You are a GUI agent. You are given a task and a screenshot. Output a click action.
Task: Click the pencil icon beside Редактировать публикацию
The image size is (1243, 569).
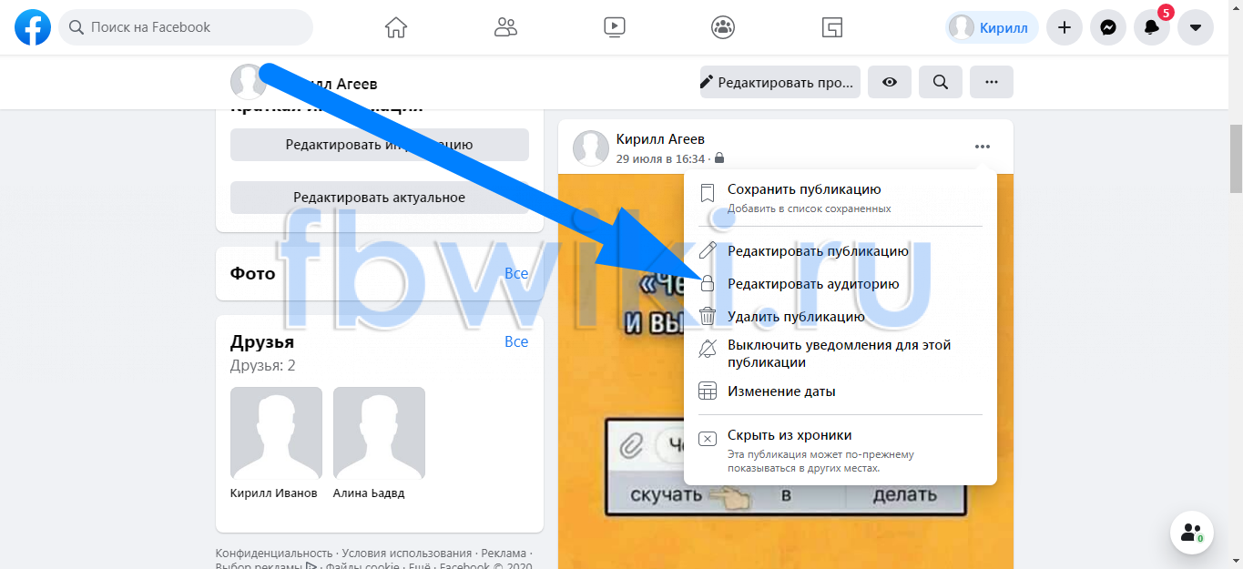(x=708, y=251)
